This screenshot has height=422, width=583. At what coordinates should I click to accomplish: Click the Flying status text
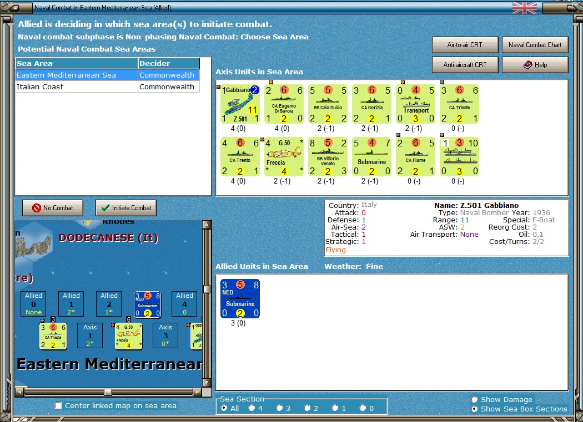click(336, 250)
